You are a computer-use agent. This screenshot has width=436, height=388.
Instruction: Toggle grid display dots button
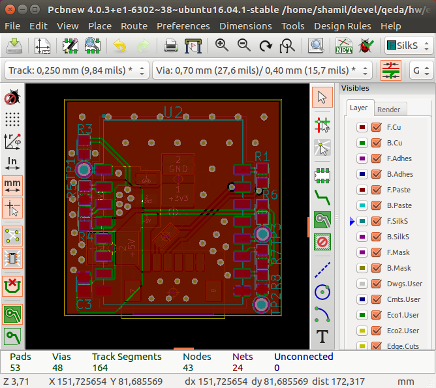[x=12, y=119]
